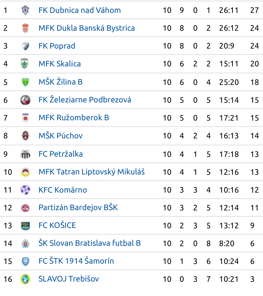This screenshot has height=296, width=263.
Task: Open the Partizán Bardejov BŠK team link
Action: [78, 207]
